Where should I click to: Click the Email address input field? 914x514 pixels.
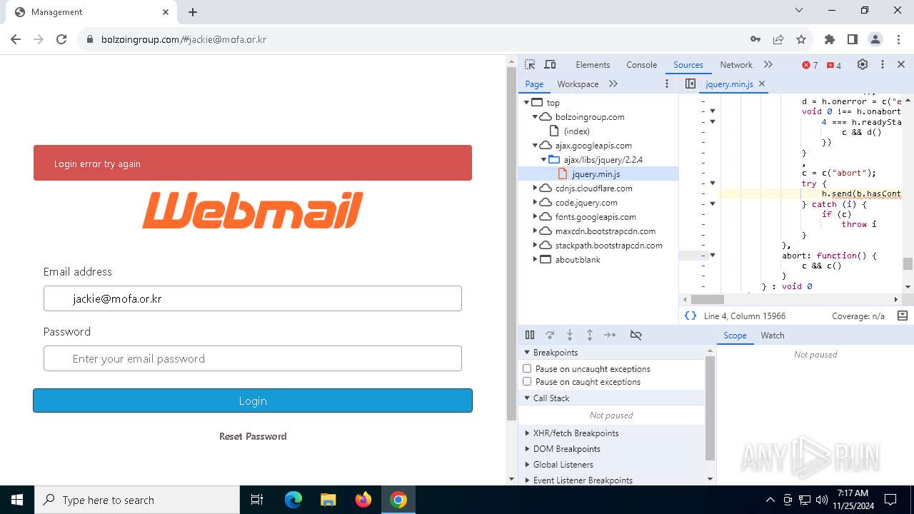253,298
